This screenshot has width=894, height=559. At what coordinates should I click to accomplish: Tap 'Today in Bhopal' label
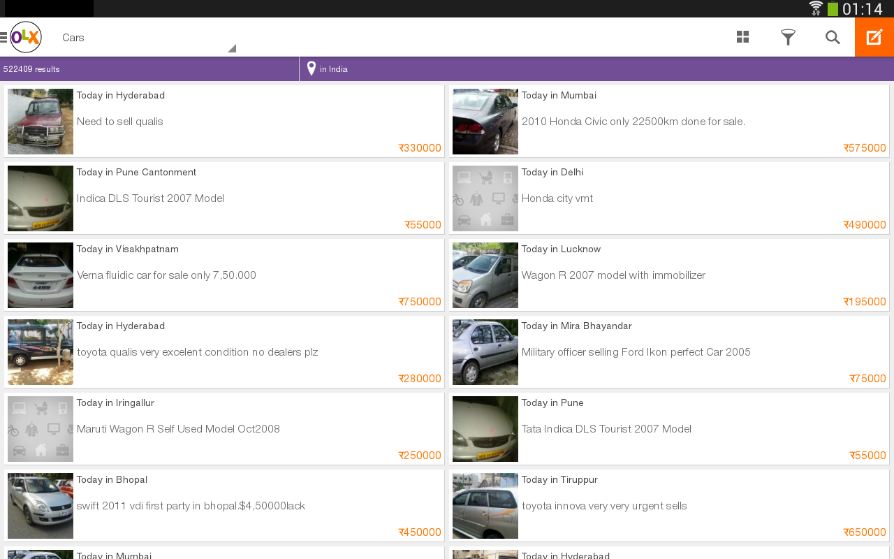coord(112,480)
